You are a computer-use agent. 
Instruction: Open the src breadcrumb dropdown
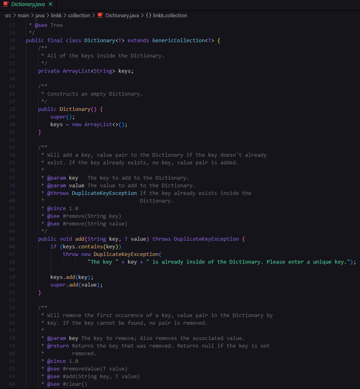click(8, 15)
